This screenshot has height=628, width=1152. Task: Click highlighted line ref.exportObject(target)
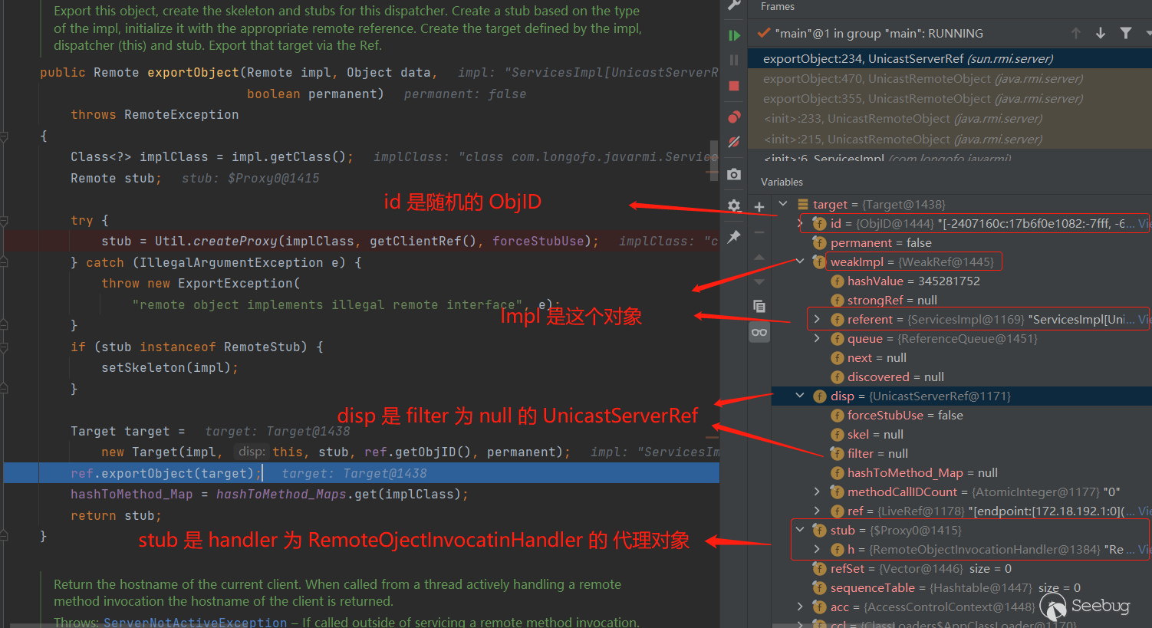[x=361, y=473]
